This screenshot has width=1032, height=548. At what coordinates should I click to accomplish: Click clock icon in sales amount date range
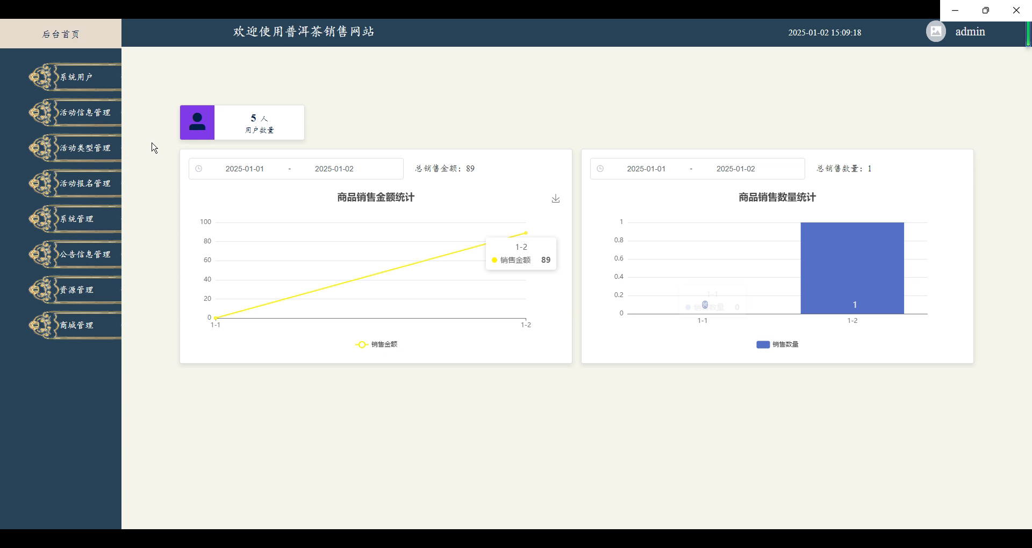[x=199, y=169]
